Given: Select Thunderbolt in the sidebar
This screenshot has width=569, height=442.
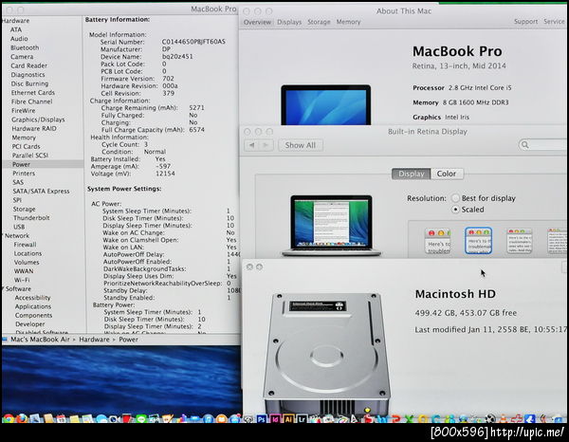Looking at the screenshot, I should coord(31,218).
